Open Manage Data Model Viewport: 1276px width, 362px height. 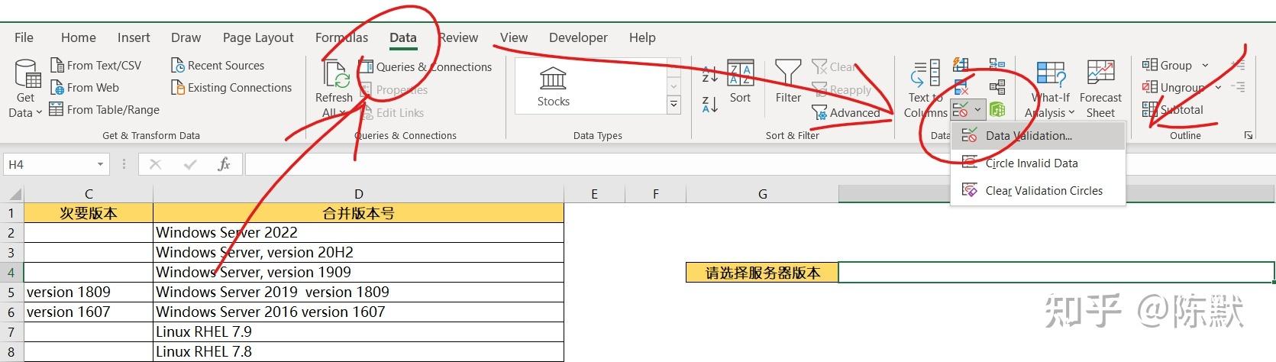997,110
